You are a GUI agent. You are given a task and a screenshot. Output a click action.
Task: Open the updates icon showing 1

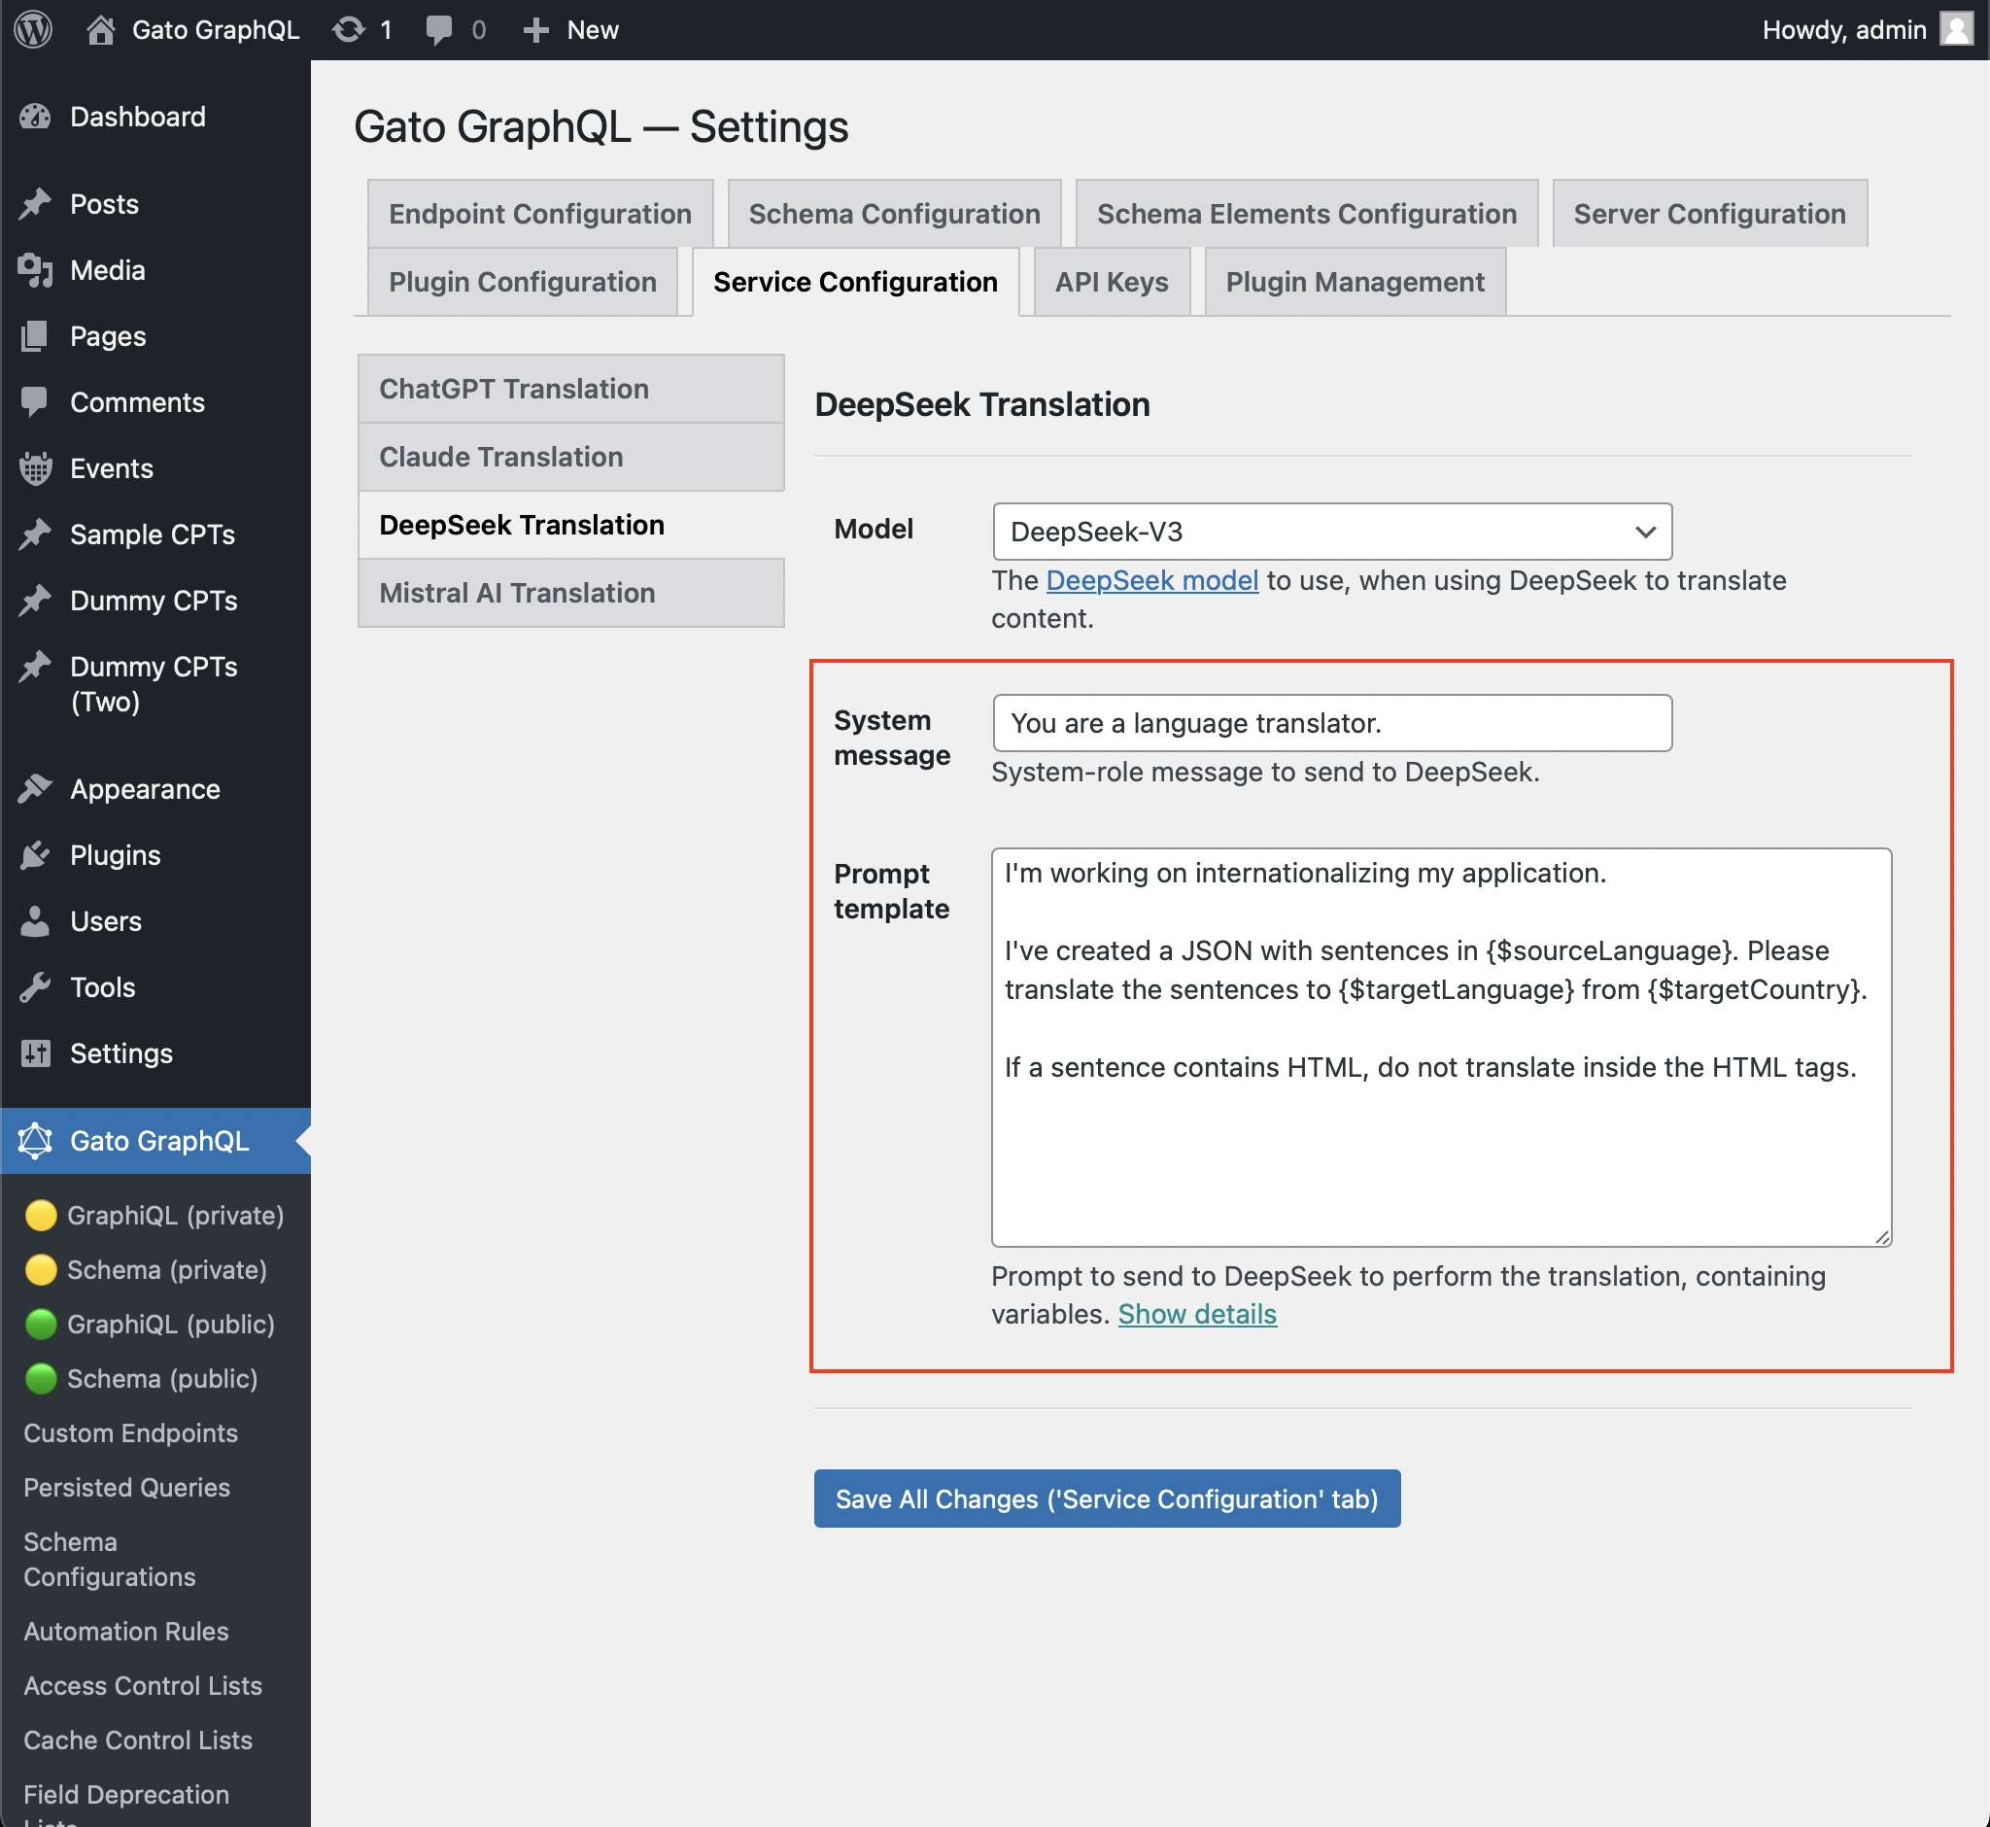(x=348, y=30)
